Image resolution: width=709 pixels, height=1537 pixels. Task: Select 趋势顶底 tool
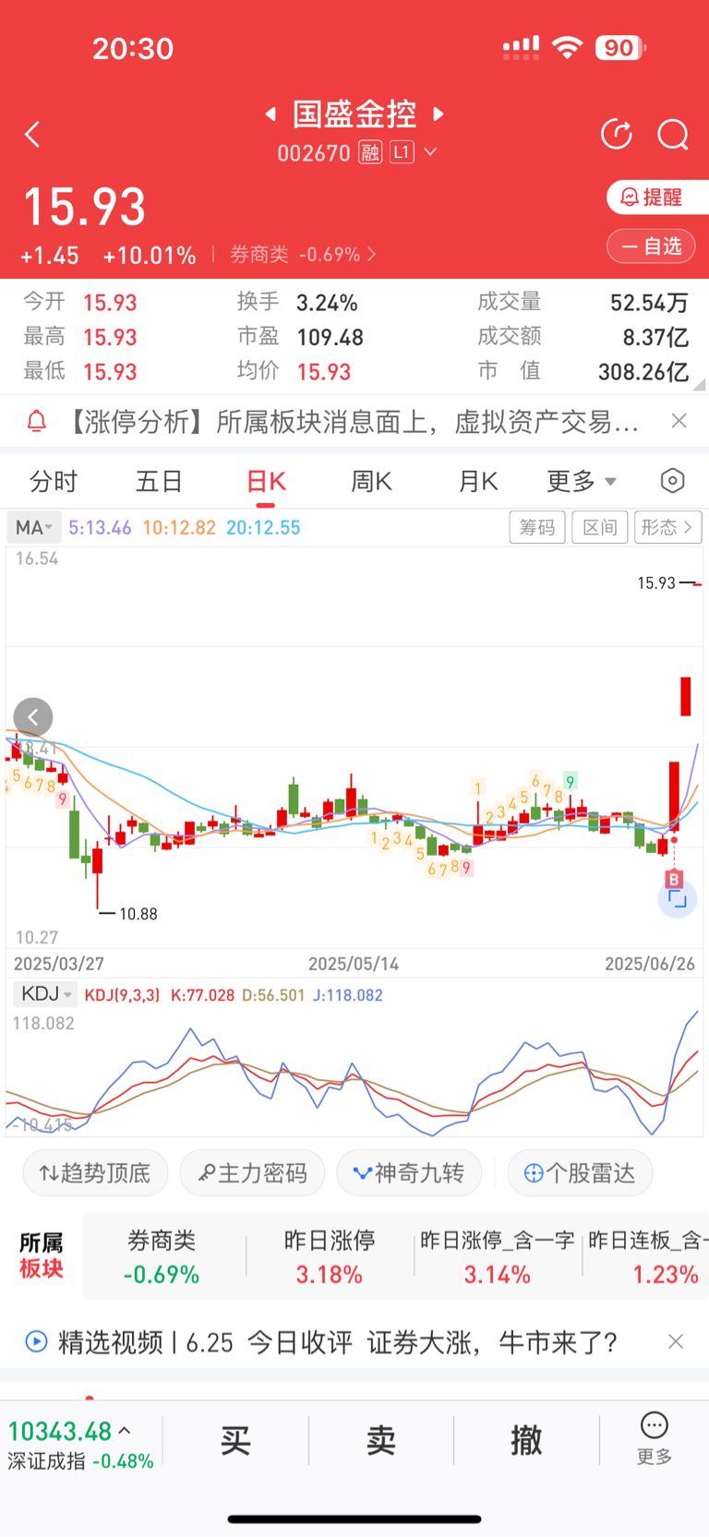coord(95,1173)
